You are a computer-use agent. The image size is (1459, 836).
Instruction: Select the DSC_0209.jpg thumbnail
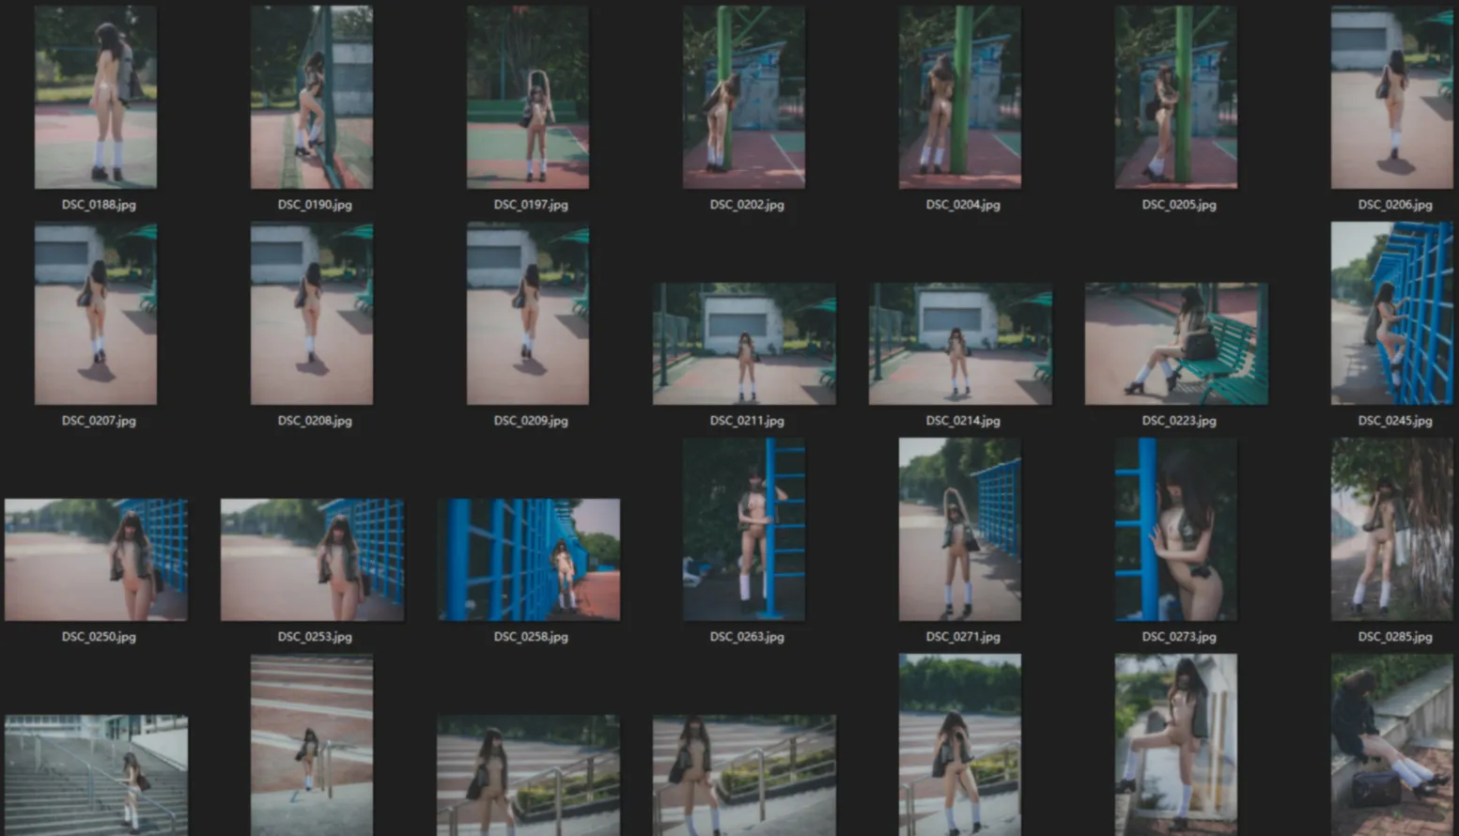528,314
